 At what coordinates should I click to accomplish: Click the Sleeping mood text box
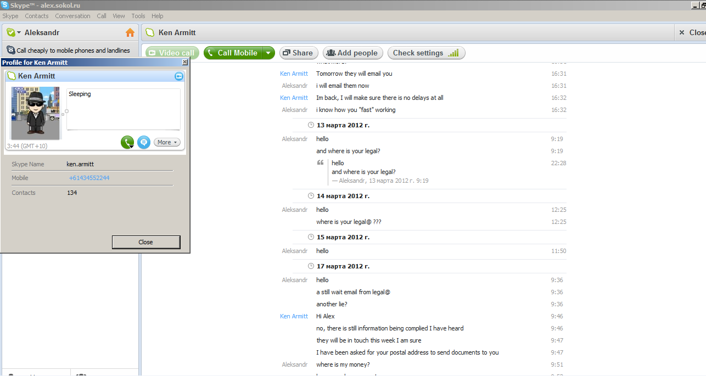[124, 109]
